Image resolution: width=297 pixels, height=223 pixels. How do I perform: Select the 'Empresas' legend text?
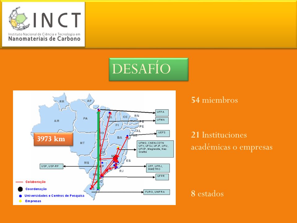33,201
